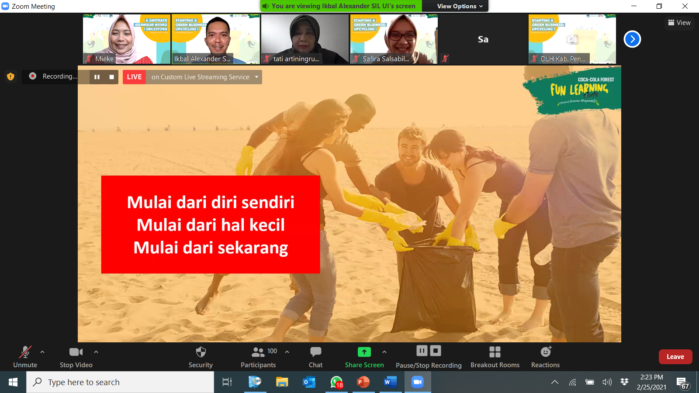Open WhatsApp from taskbar
The height and width of the screenshot is (393, 699).
coord(336,382)
